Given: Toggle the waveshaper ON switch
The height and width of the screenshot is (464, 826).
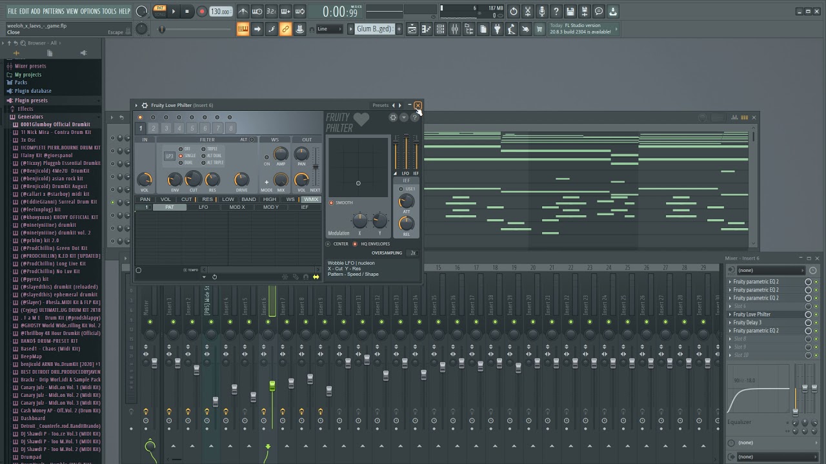Looking at the screenshot, I should (267, 157).
